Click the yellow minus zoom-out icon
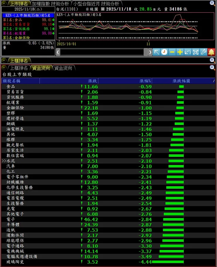The width and height of the screenshot is (217, 267). point(172,52)
